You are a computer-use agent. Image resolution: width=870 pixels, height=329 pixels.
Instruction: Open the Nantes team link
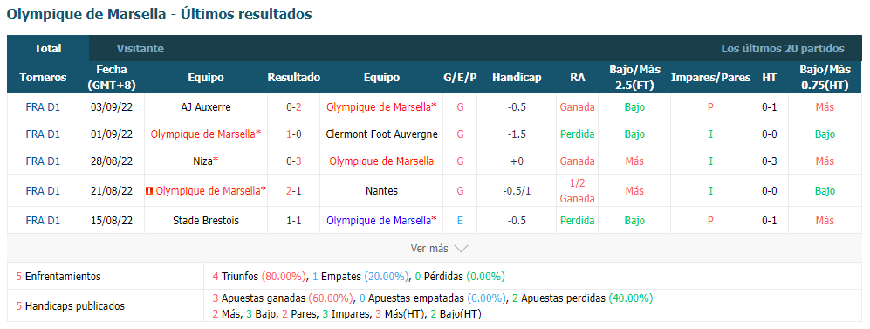(381, 191)
